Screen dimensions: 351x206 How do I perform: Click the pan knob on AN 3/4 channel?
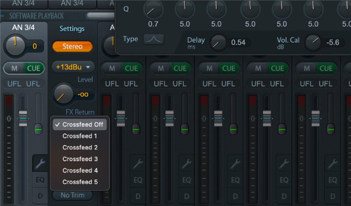tap(15, 46)
